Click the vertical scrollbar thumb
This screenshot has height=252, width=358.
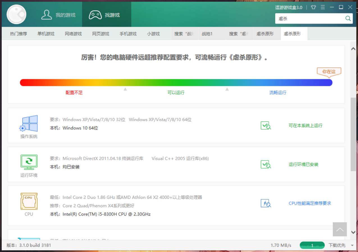pyautogui.click(x=353, y=134)
